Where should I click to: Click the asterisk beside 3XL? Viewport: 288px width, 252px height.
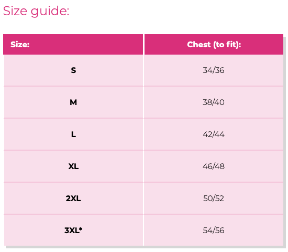(81, 228)
